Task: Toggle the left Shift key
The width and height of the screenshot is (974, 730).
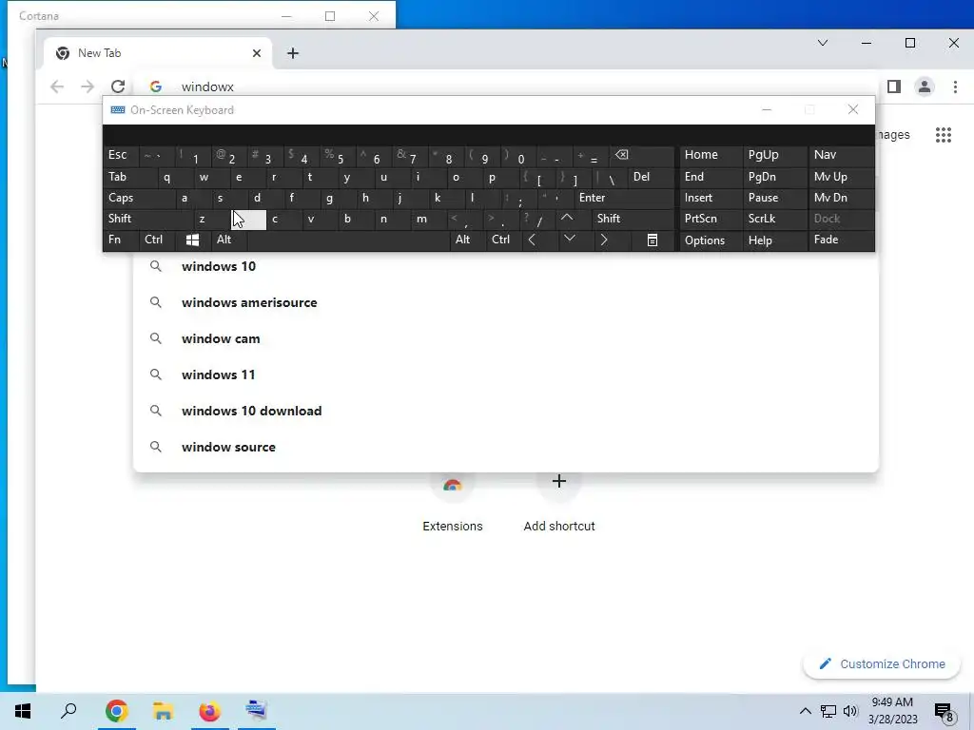Action: click(147, 218)
